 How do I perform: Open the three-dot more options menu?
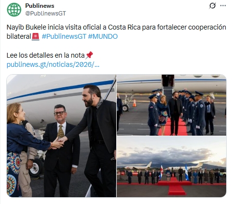pyautogui.click(x=223, y=6)
